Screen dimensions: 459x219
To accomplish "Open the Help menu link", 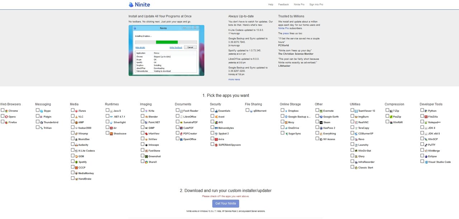I will click(271, 5).
